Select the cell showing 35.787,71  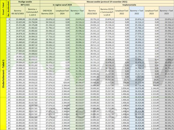166,86
